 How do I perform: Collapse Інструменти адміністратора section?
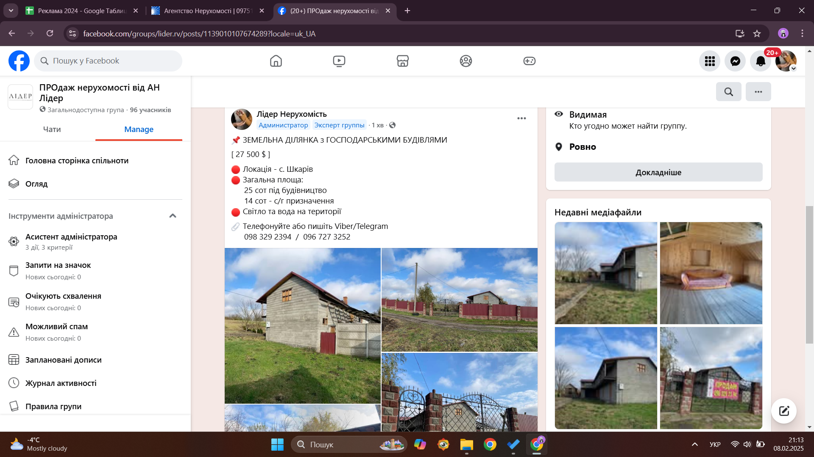(x=173, y=216)
